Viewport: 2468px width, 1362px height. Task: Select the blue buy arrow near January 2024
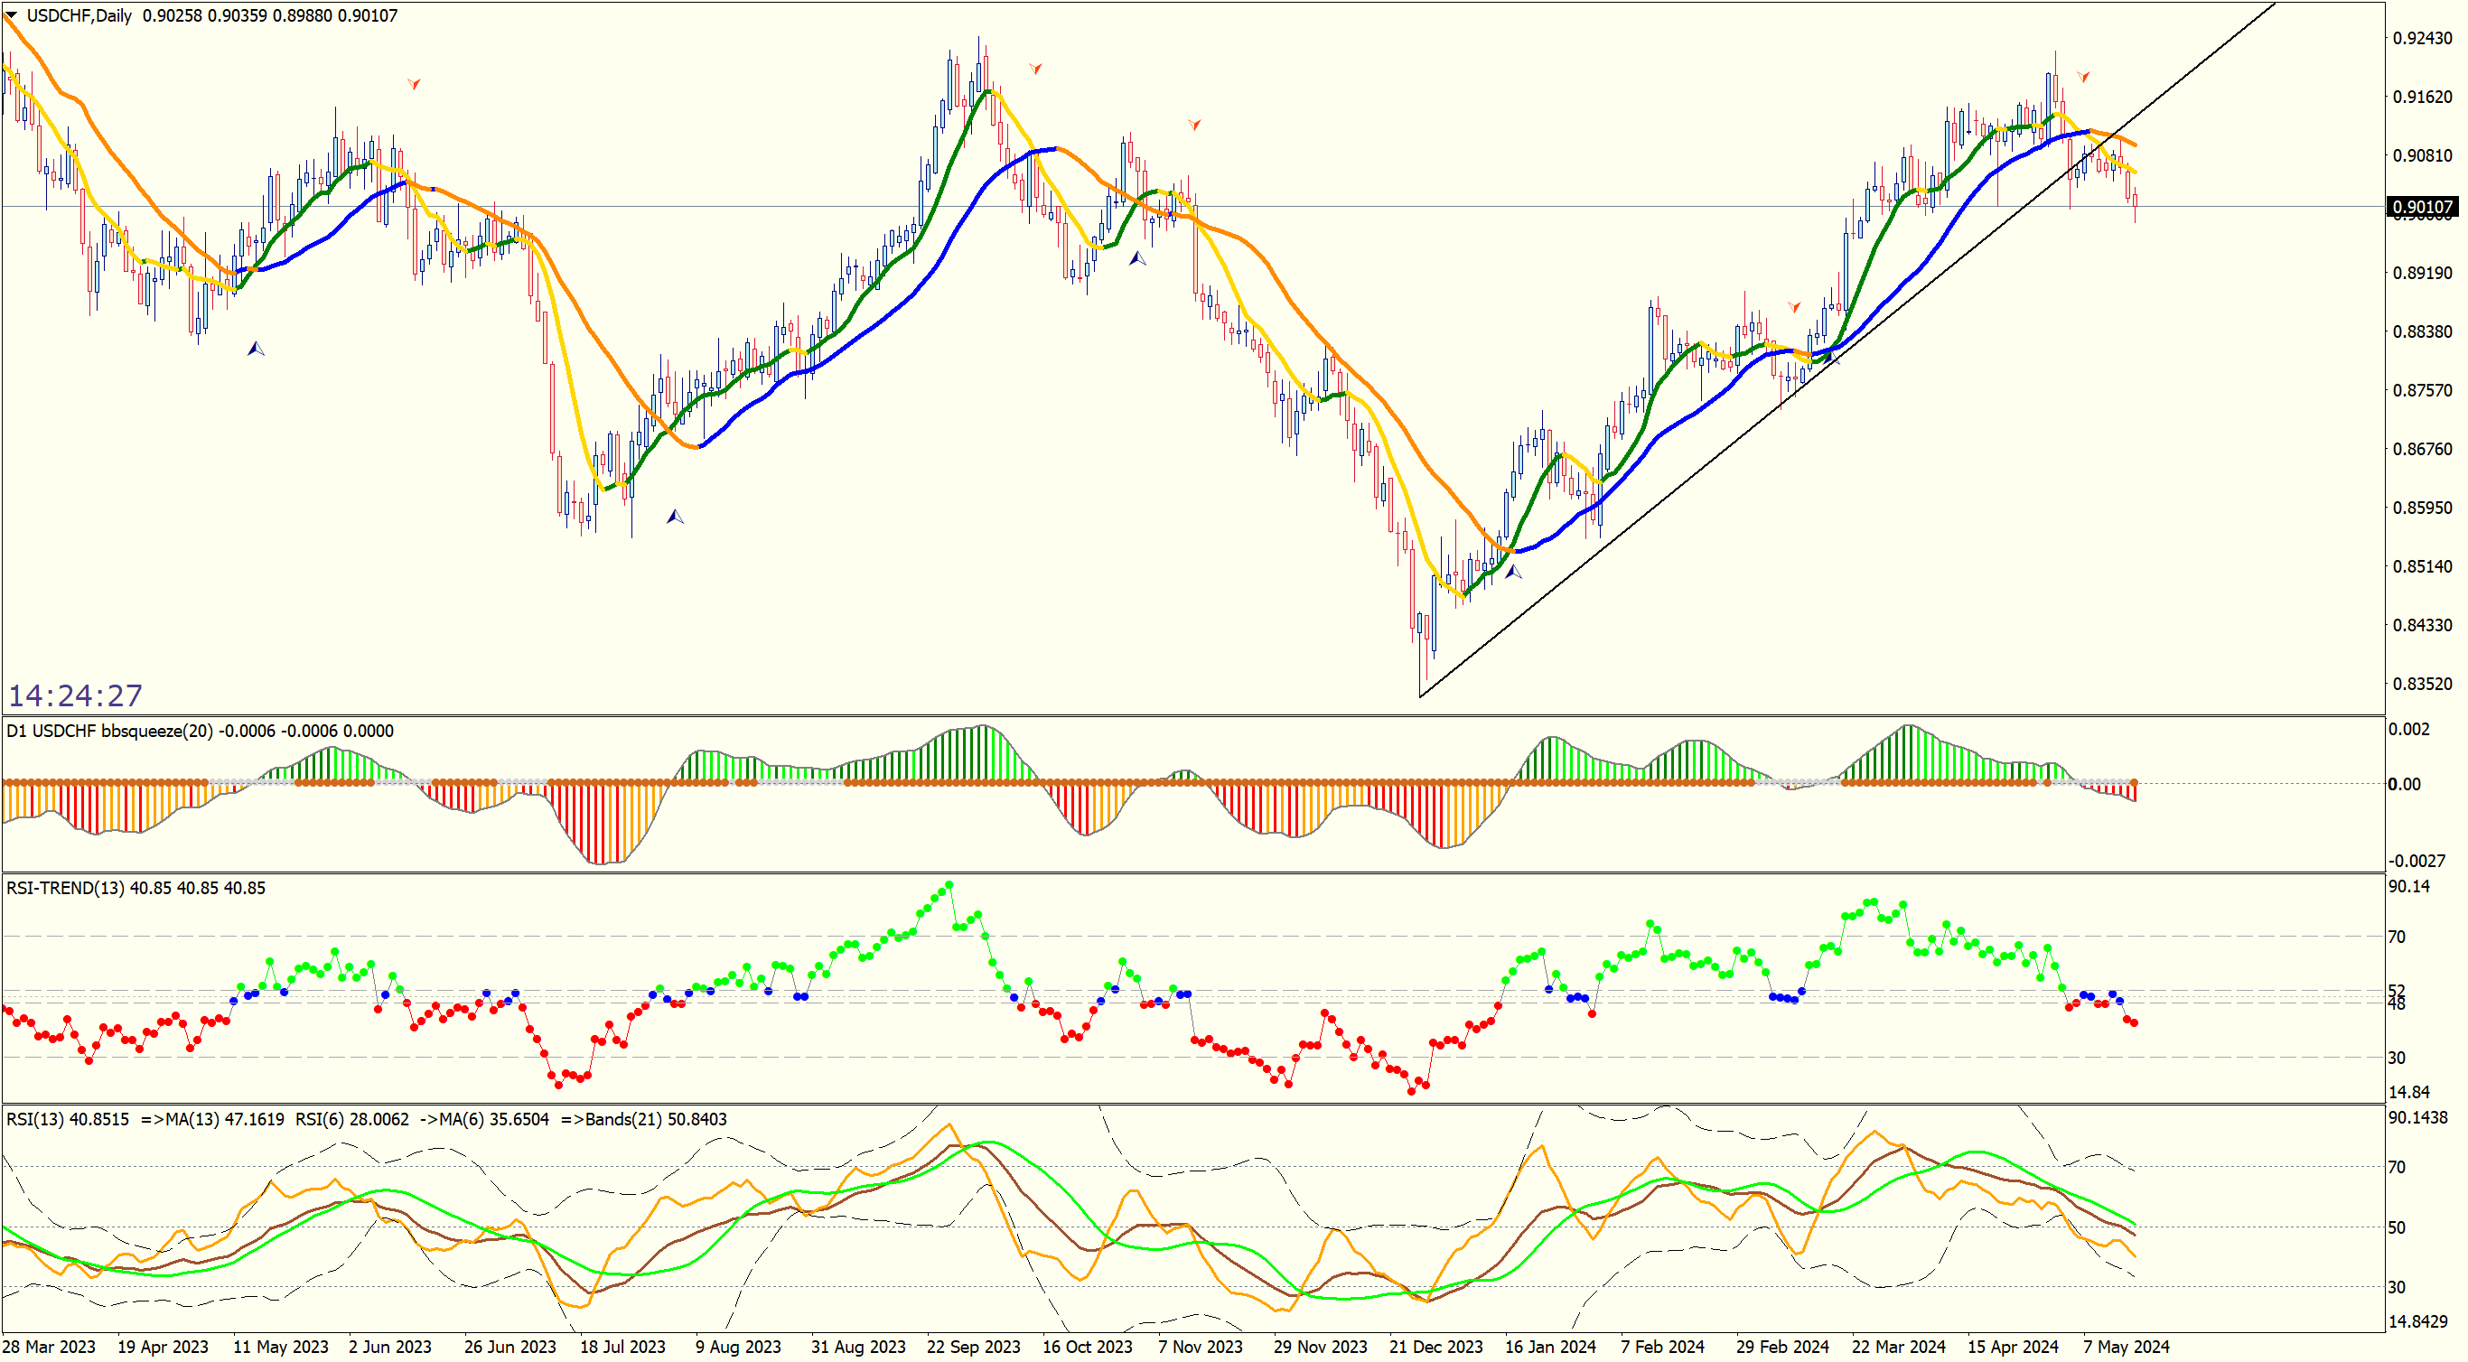(1513, 572)
